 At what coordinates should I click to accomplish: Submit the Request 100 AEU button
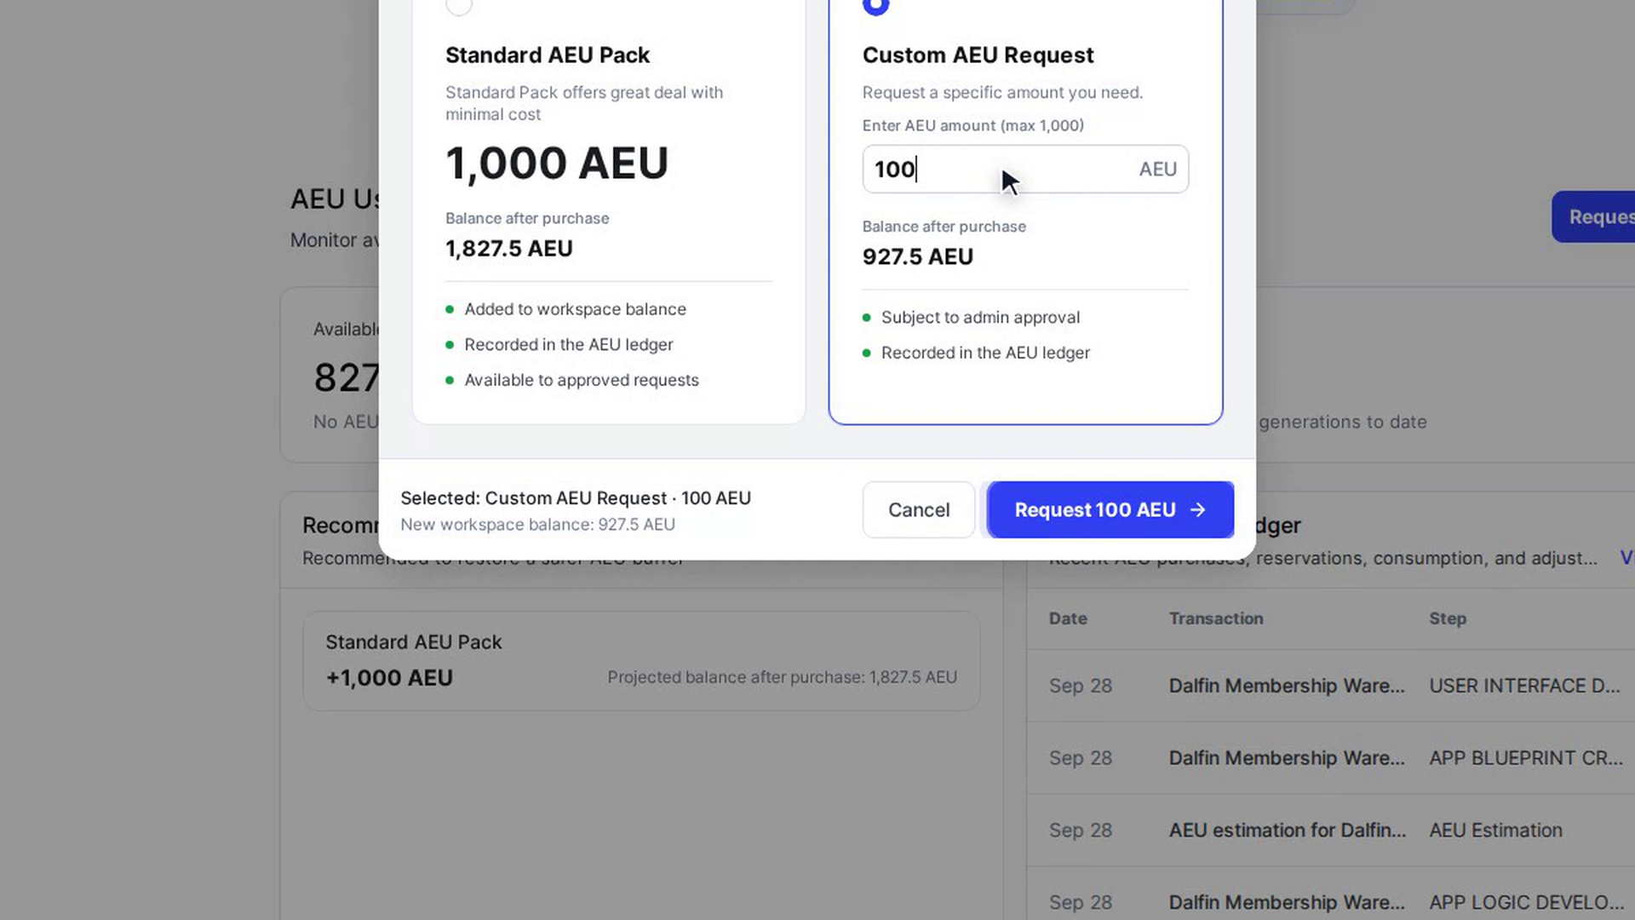[x=1110, y=509]
